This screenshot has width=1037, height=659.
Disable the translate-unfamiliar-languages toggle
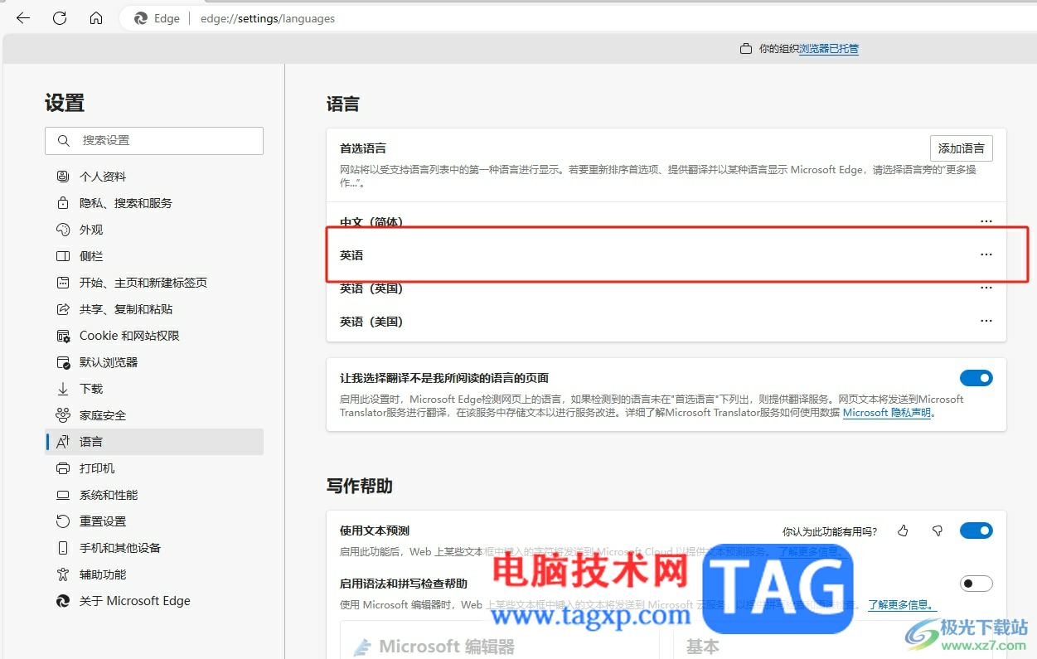(x=976, y=378)
